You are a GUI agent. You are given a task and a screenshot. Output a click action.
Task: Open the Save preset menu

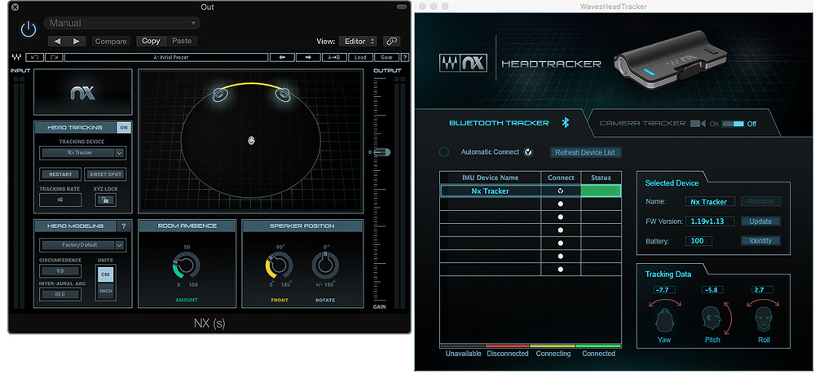click(386, 57)
